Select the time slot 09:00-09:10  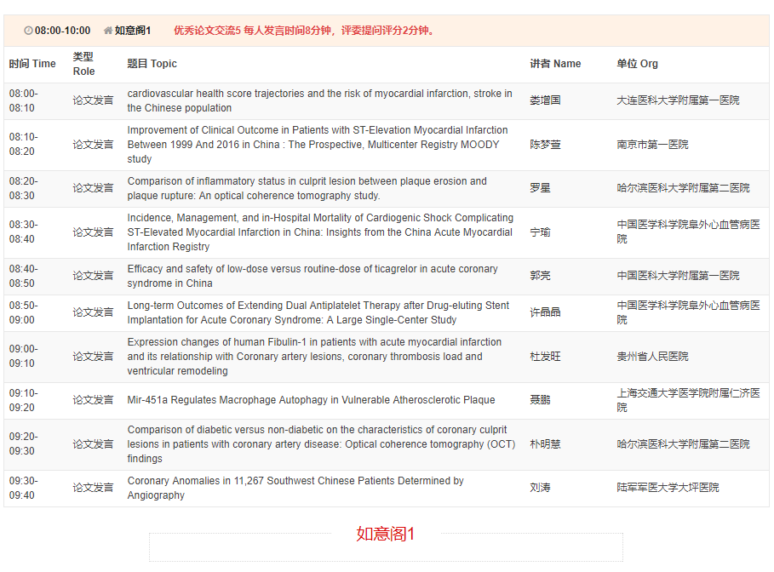[x=23, y=357]
